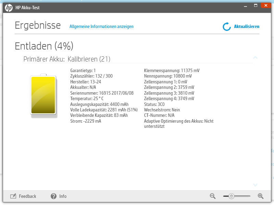Click the zoom slider track right of its handle
This screenshot has width=274, height=205.
coord(242,196)
